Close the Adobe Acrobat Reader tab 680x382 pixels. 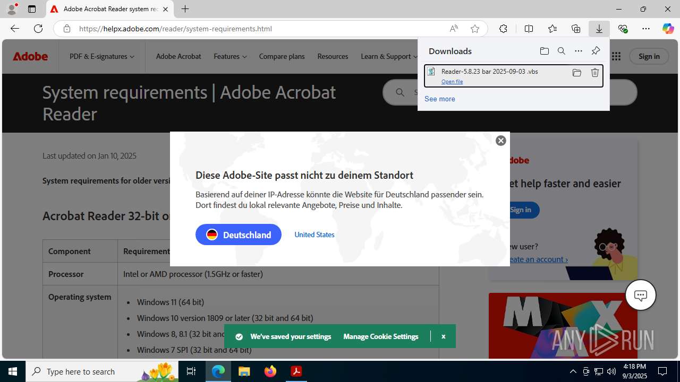[166, 9]
